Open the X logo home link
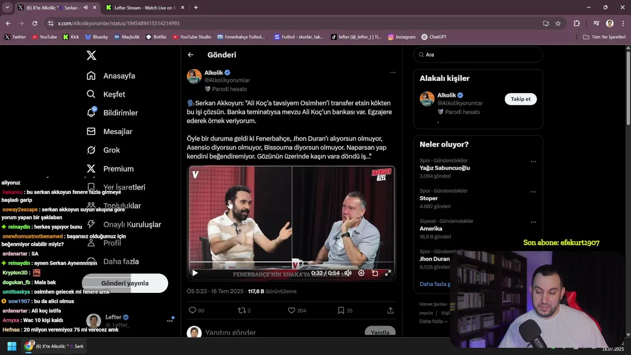 (91, 55)
